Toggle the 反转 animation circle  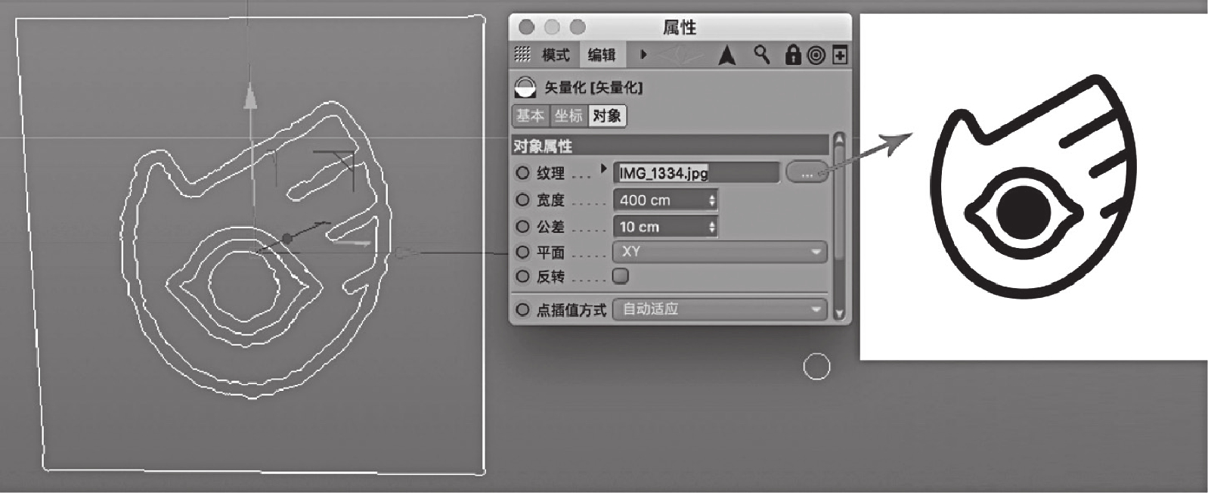tap(522, 277)
